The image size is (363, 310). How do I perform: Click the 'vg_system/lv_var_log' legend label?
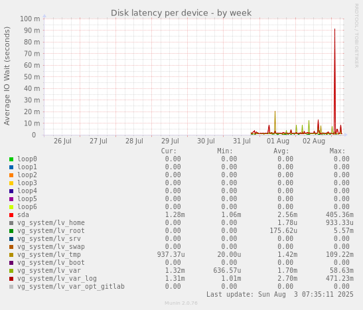coord(57,279)
